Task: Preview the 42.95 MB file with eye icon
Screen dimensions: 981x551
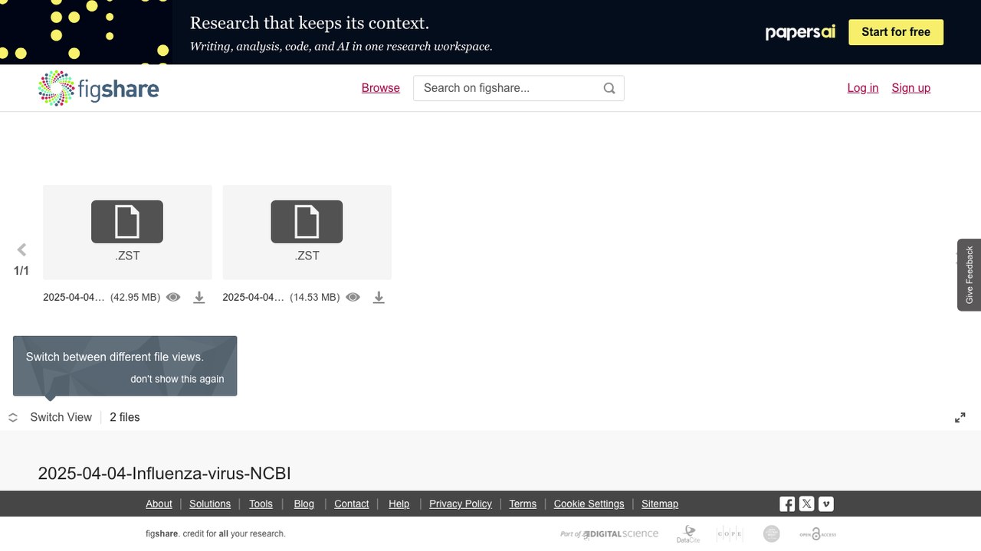Action: 173,297
